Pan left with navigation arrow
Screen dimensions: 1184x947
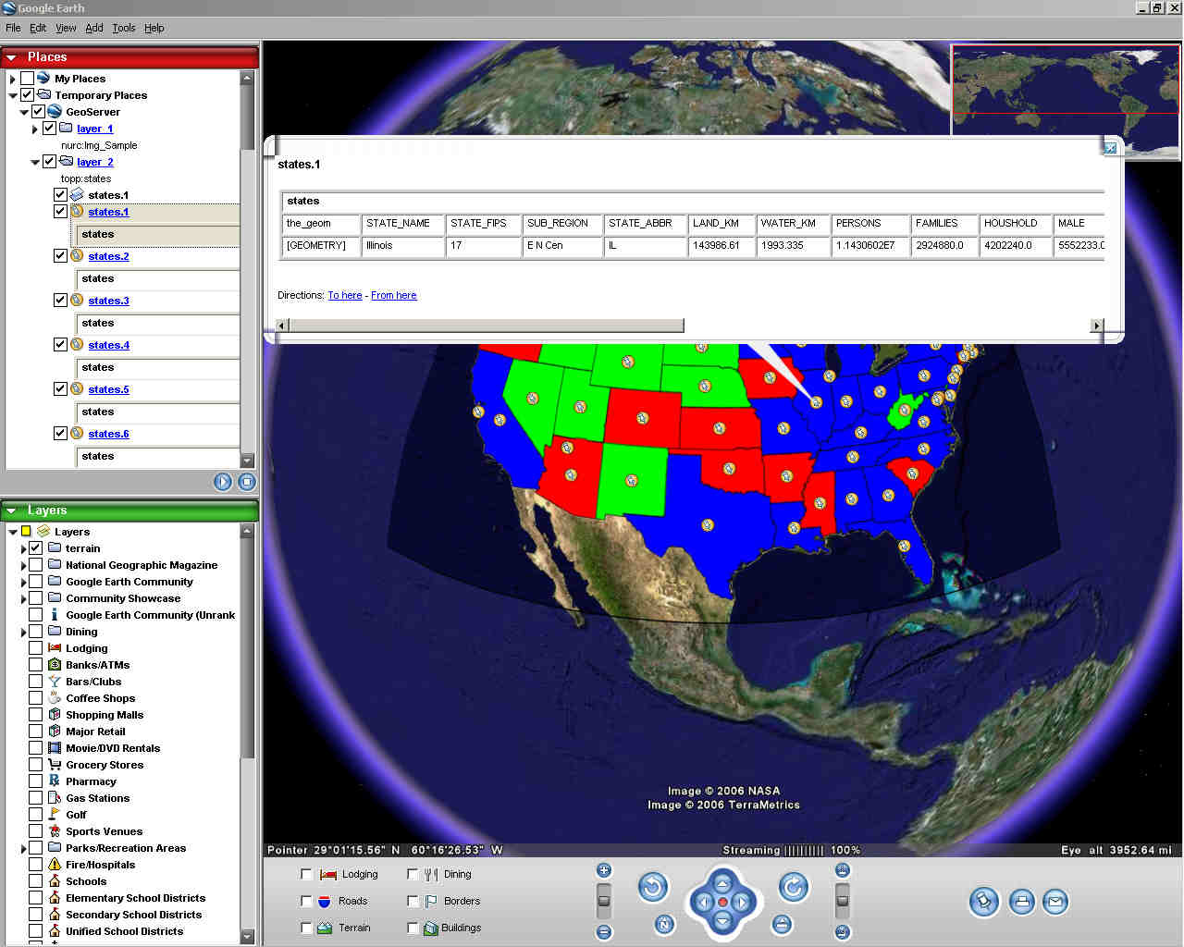pyautogui.click(x=703, y=902)
